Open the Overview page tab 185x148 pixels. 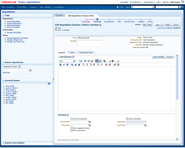coord(59,16)
